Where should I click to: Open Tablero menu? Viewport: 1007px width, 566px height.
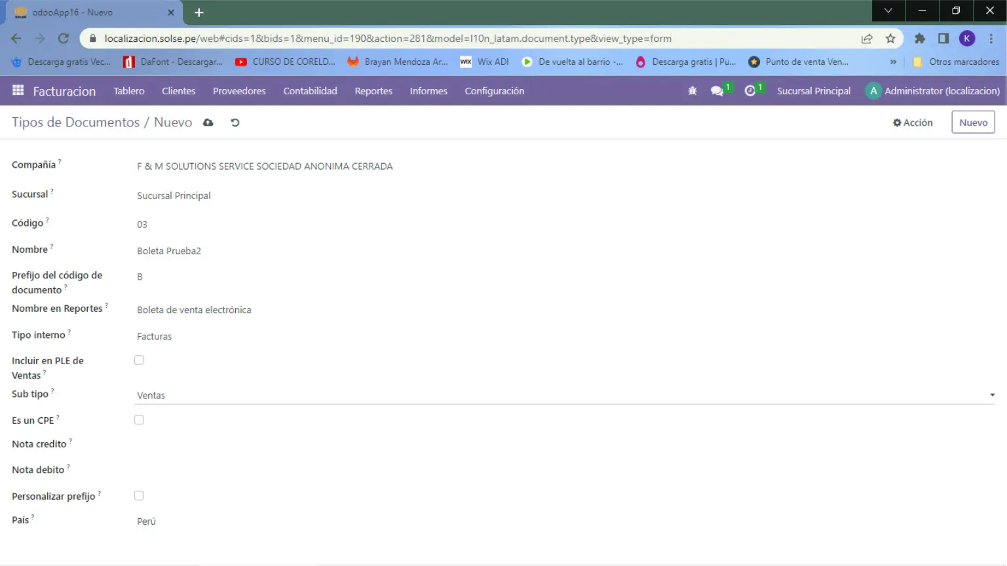pos(128,91)
